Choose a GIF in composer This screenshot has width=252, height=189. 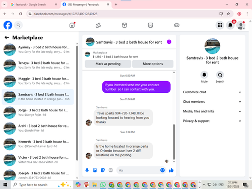pyautogui.click(x=110, y=170)
